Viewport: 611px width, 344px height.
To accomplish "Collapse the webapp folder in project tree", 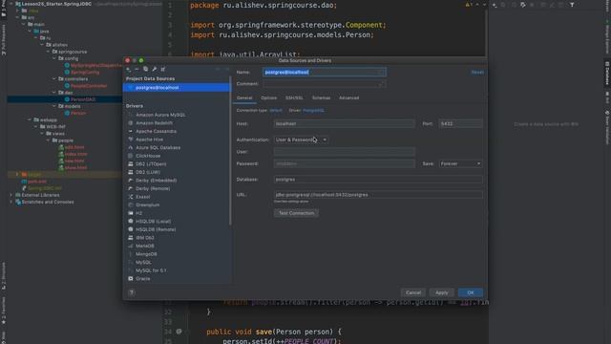I will pyautogui.click(x=30, y=119).
